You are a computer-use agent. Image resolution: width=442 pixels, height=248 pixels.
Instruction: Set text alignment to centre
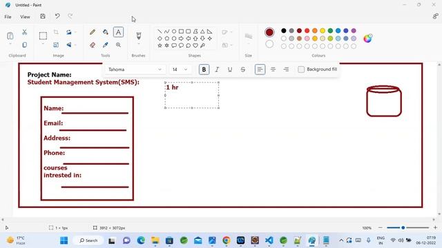pyautogui.click(x=273, y=70)
